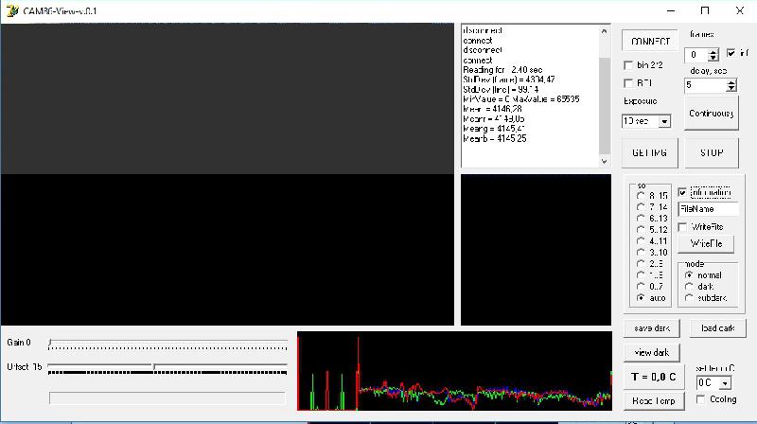Select the auto range radio button
The width and height of the screenshot is (757, 424).
641,298
